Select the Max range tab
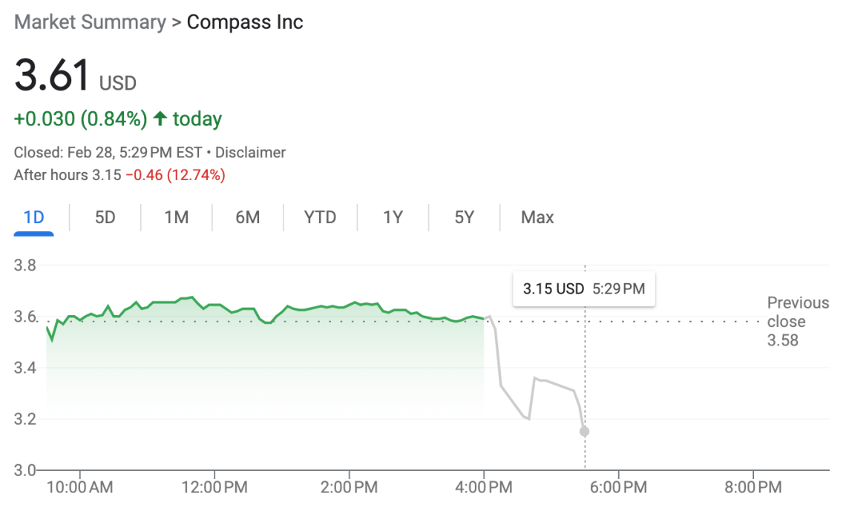 point(537,217)
